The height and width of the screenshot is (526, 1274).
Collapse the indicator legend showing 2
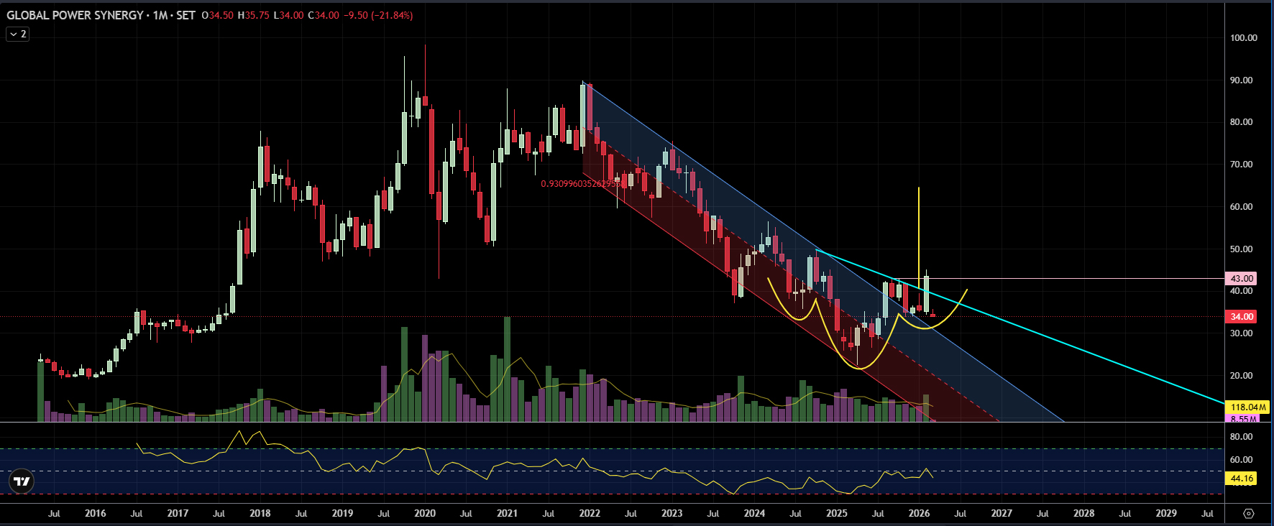[18, 34]
